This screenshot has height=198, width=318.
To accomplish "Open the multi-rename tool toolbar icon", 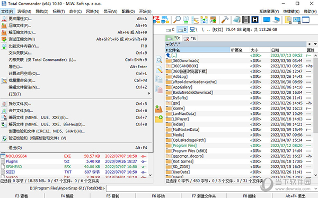I will [x=195, y=20].
